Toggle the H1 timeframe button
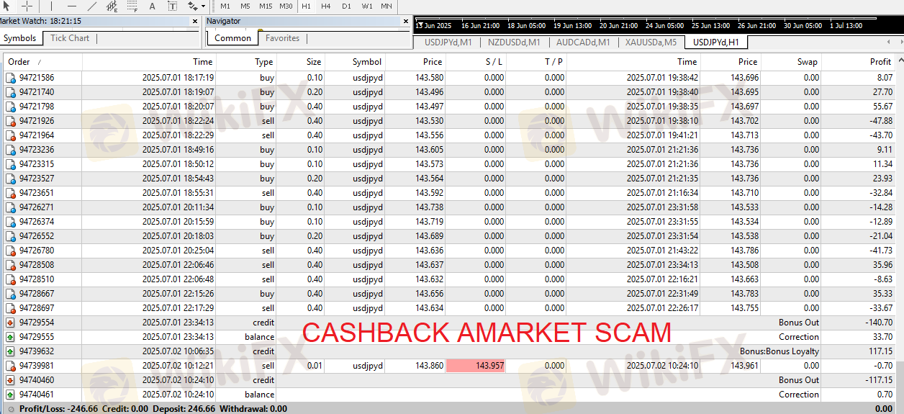The height and width of the screenshot is (414, 904). [x=307, y=6]
